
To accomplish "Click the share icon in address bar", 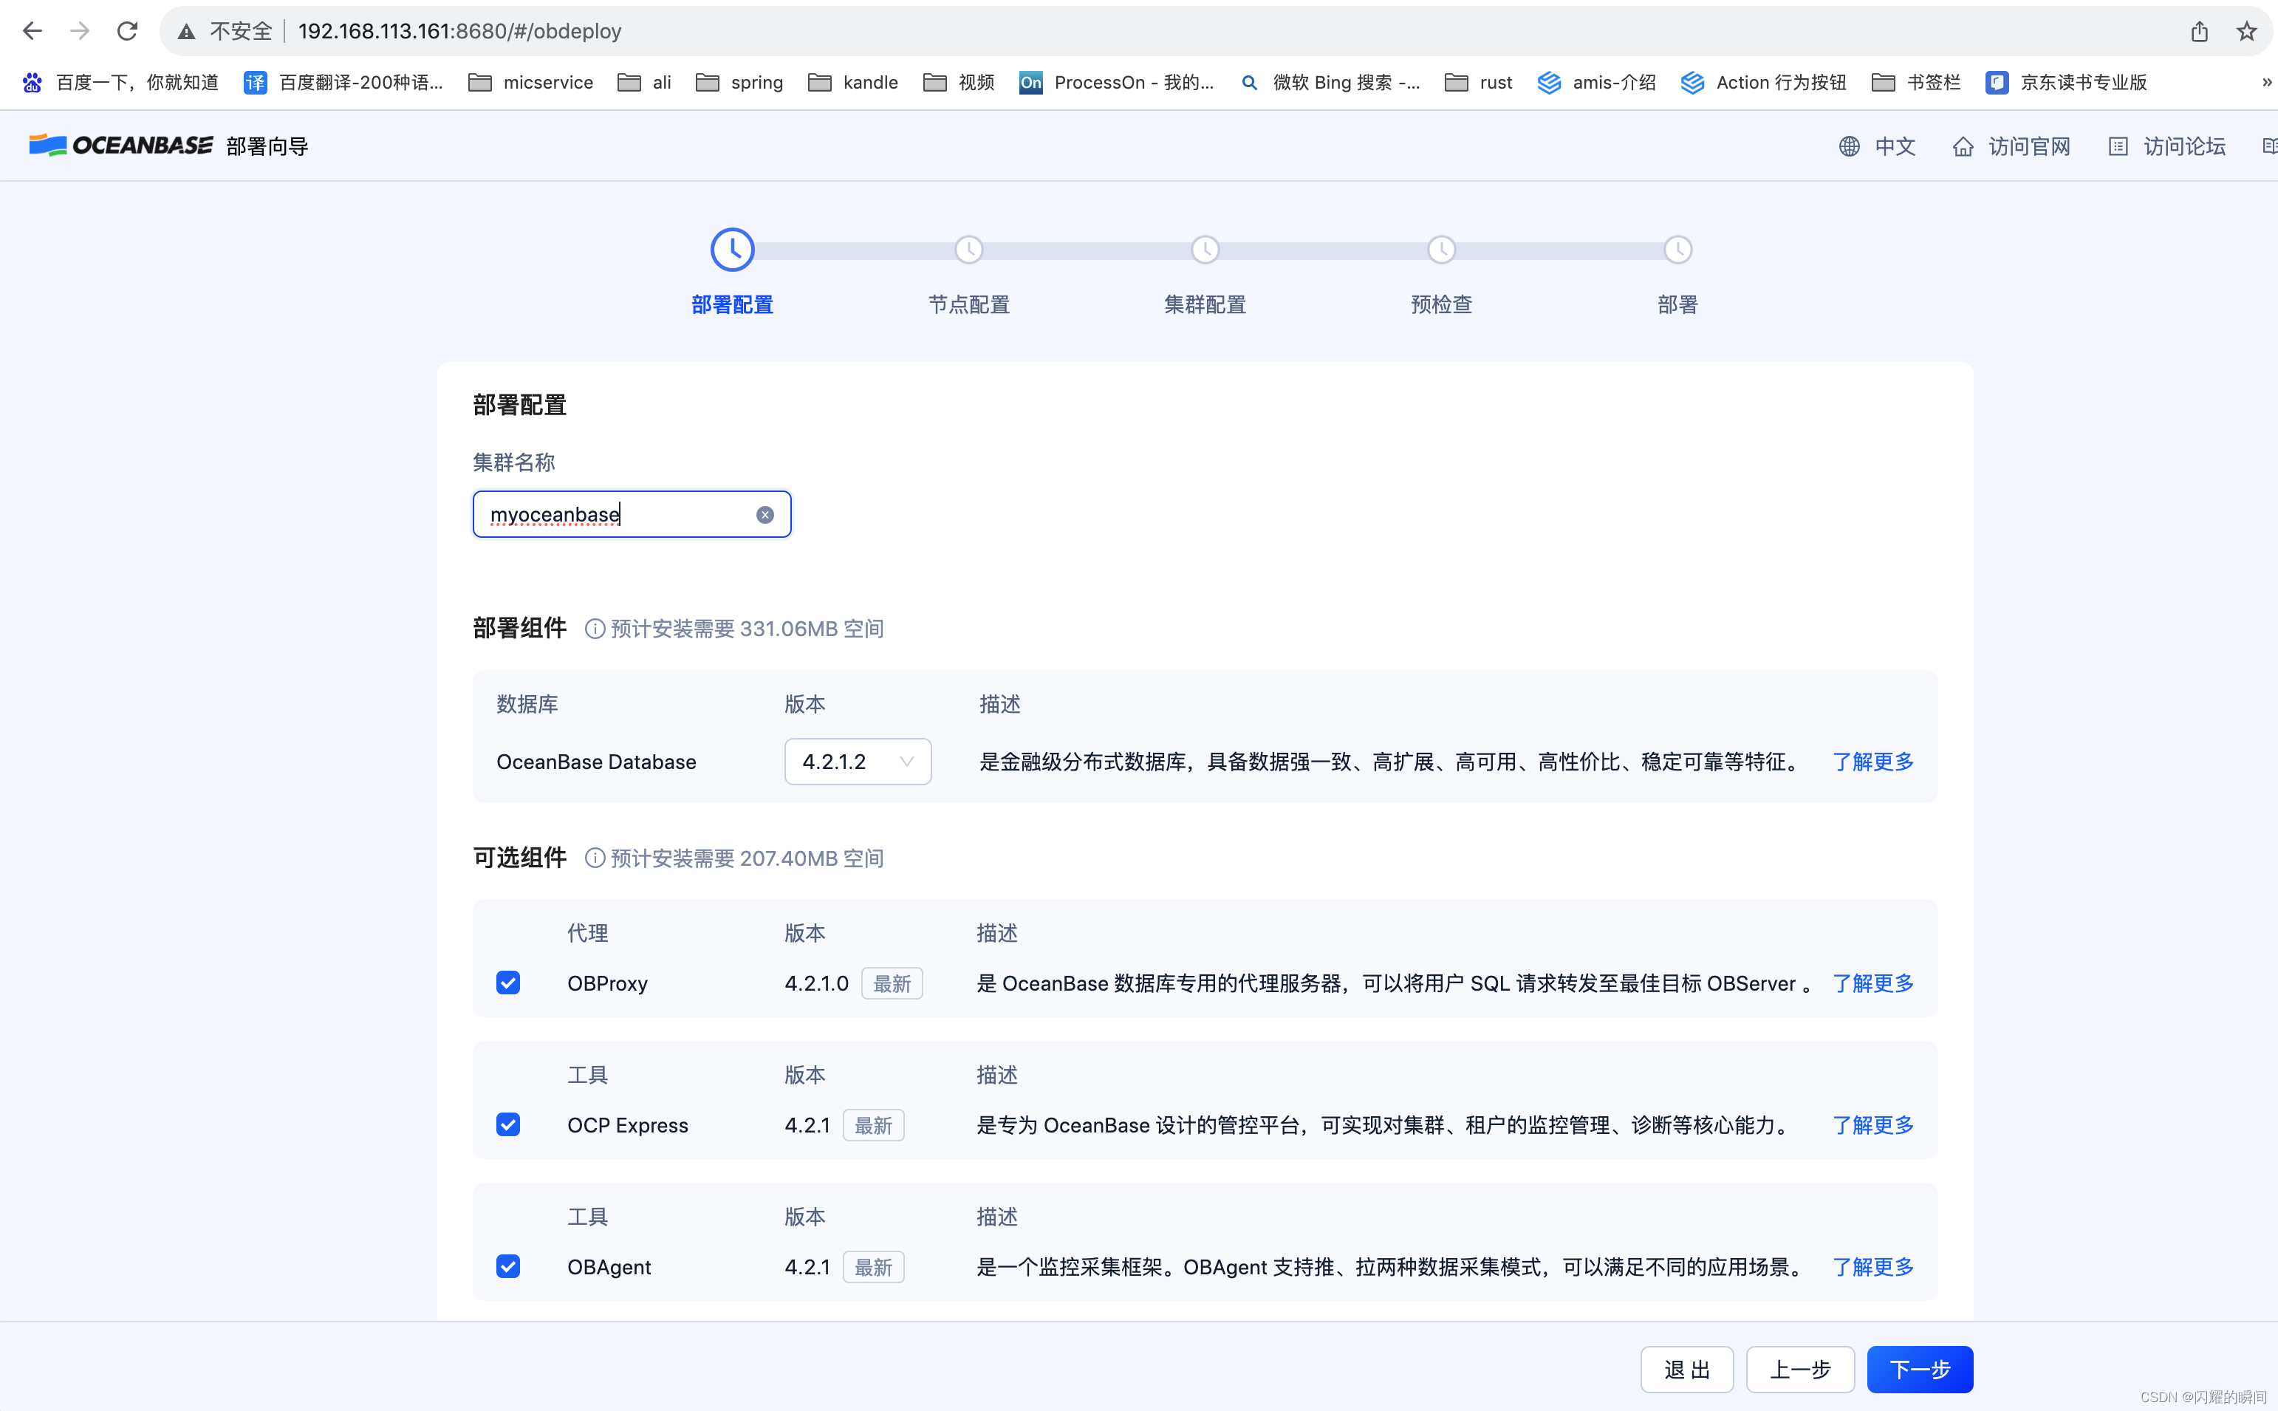I will click(x=2199, y=31).
